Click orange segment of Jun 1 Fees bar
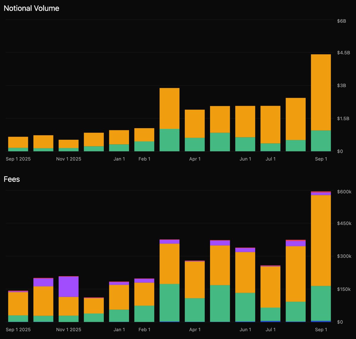The height and width of the screenshot is (339, 356). (x=245, y=272)
